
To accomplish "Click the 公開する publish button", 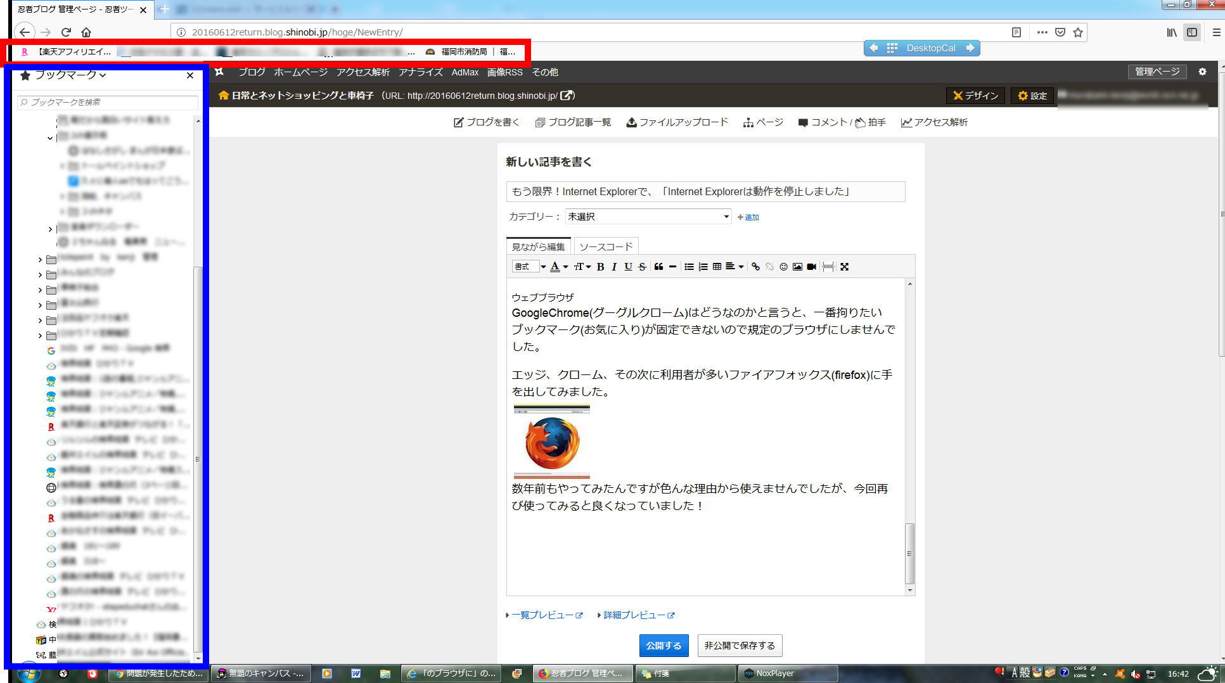I will pyautogui.click(x=663, y=646).
